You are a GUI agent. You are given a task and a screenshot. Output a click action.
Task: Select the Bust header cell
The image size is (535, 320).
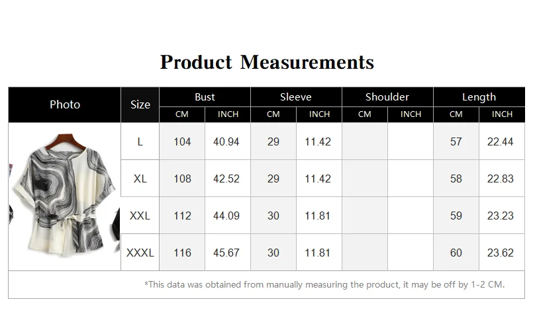pyautogui.click(x=205, y=97)
